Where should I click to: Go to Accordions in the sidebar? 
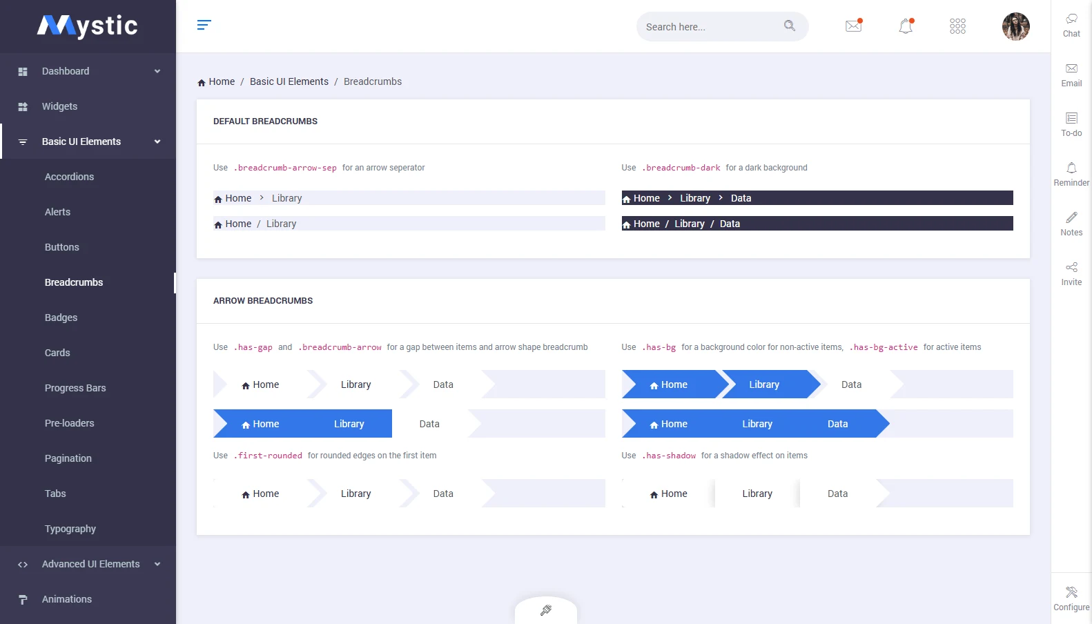point(69,177)
